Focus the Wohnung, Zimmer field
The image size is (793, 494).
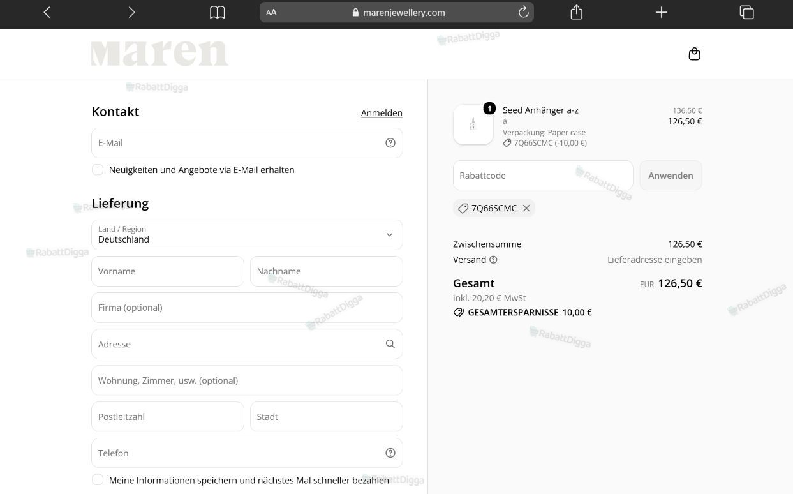(247, 380)
